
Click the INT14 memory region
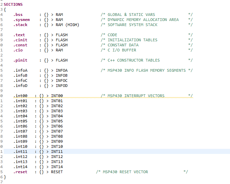(x=57, y=167)
